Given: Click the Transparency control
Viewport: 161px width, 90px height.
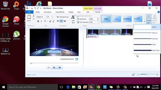Looking at the screenshot, I should coord(63,17).
